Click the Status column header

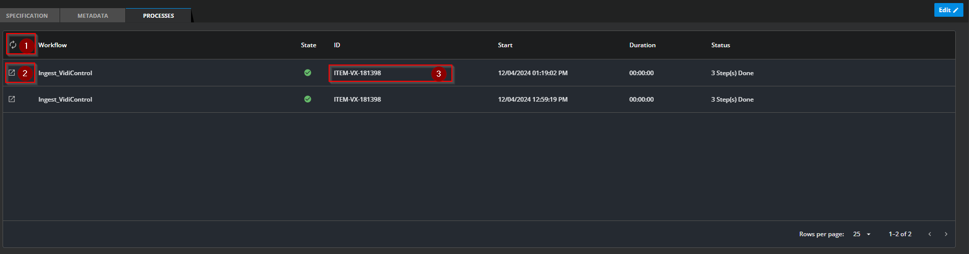point(720,45)
